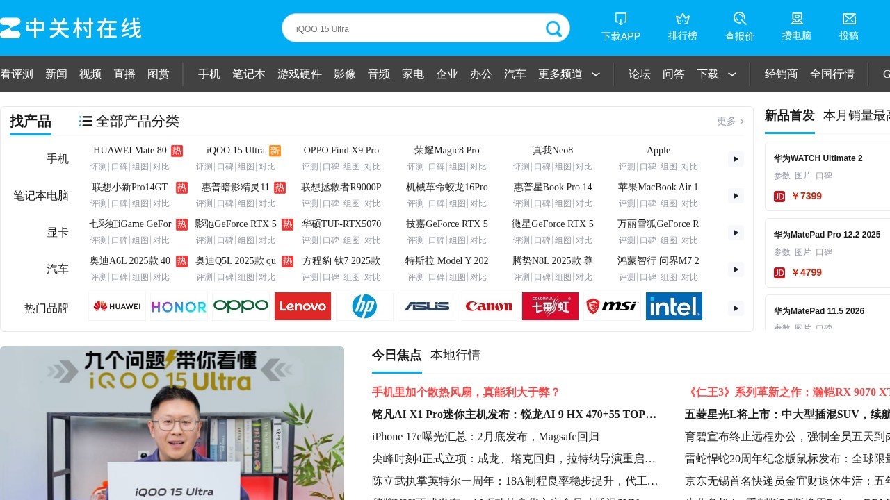Open 全部产品分类 category list
890x500 pixels.
tap(129, 122)
